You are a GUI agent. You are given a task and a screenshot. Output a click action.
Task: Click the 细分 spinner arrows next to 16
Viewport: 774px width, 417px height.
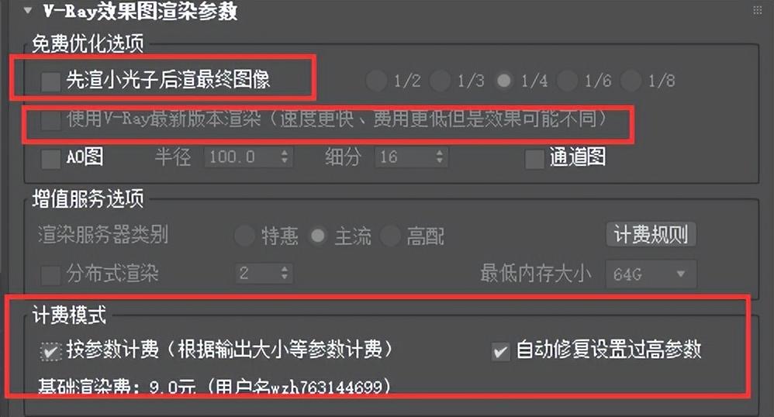coord(440,157)
